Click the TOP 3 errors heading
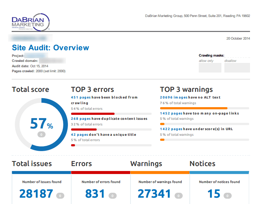This screenshot has width=262, height=204. tap(93, 90)
